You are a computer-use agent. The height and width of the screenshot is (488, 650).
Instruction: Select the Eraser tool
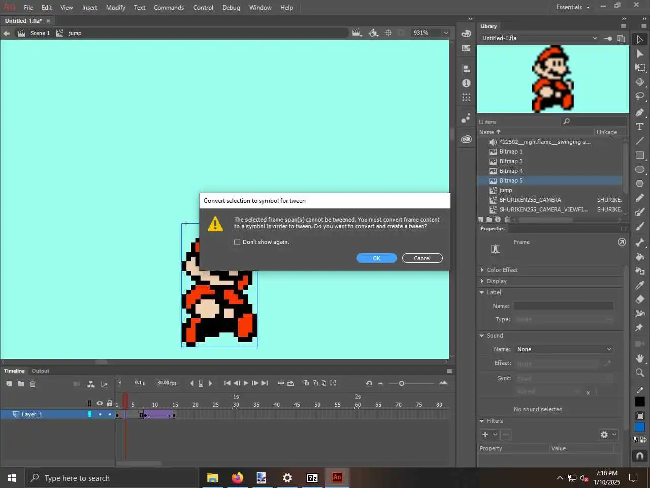[x=640, y=299]
